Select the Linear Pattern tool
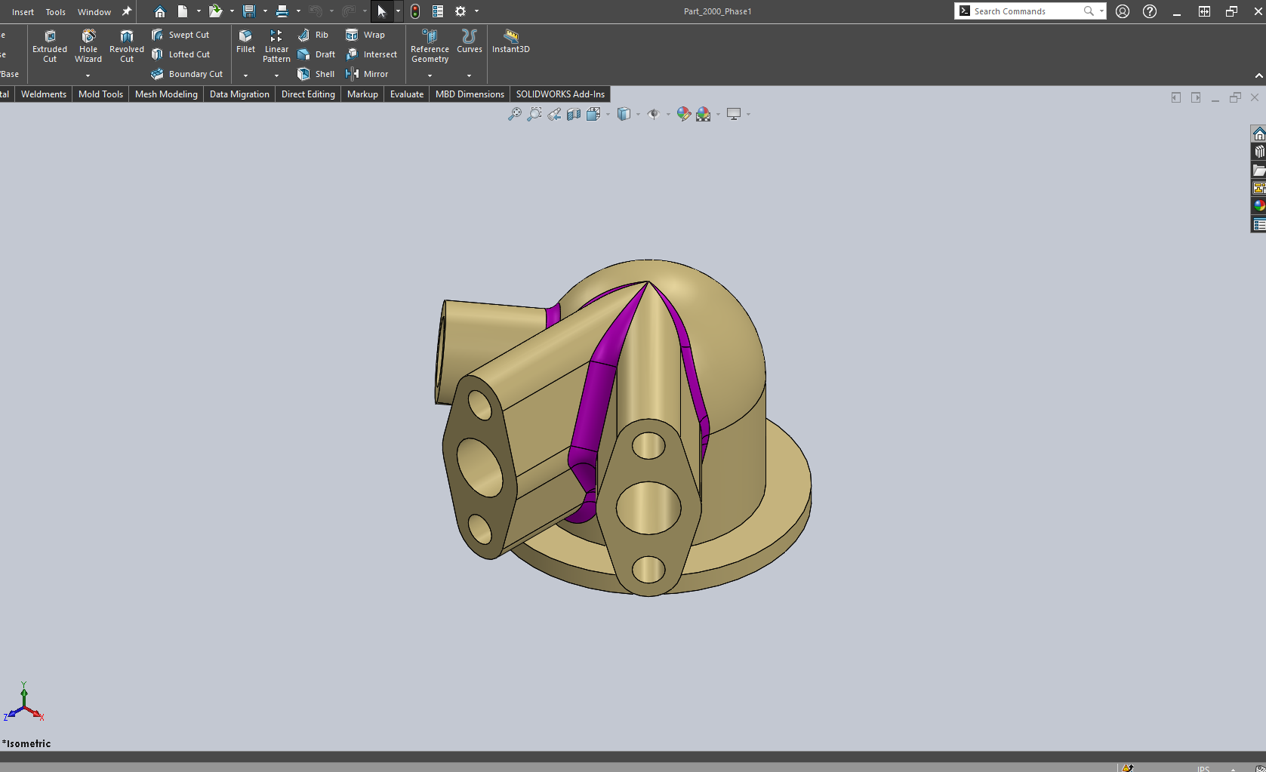The height and width of the screenshot is (772, 1266). [276, 46]
